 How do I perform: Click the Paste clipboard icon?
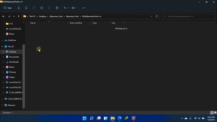(x=34, y=8)
